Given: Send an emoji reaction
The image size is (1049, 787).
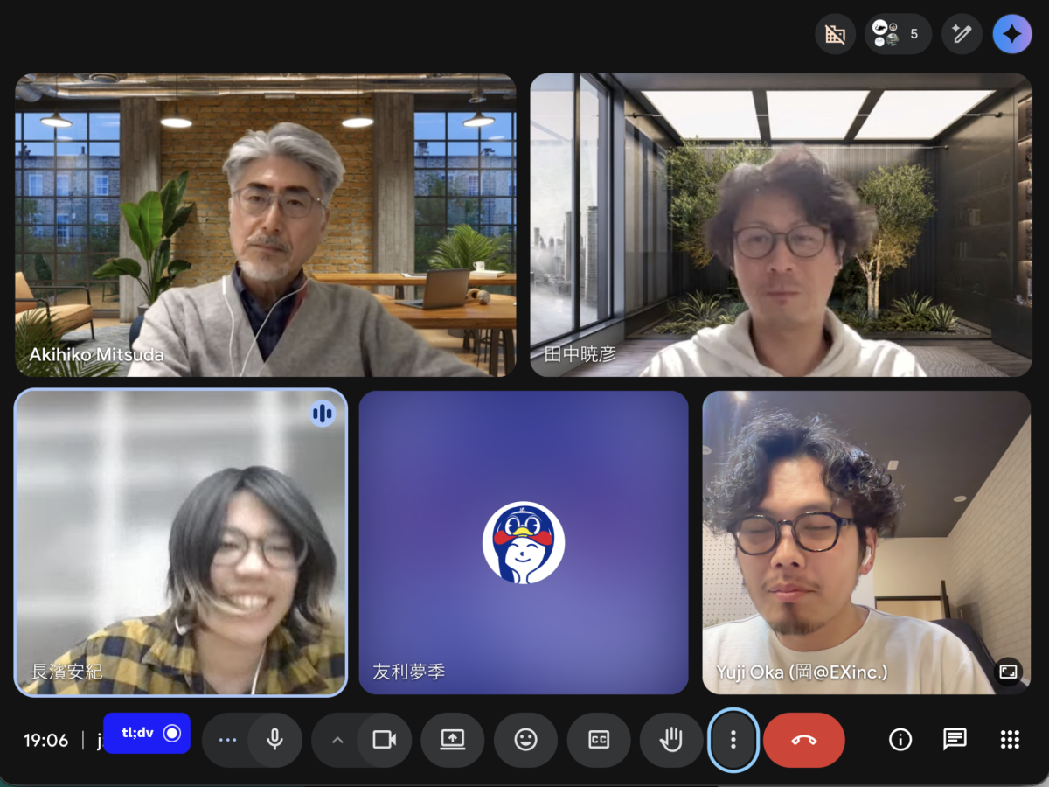Looking at the screenshot, I should 525,740.
